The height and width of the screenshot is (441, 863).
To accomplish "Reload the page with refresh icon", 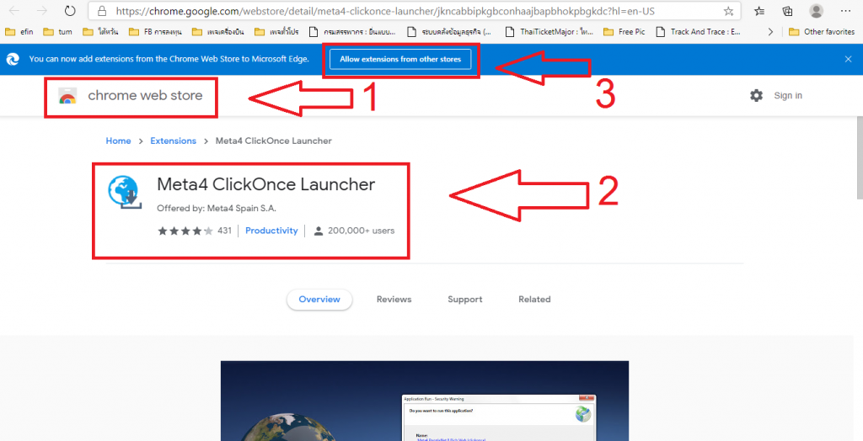I will tap(70, 10).
